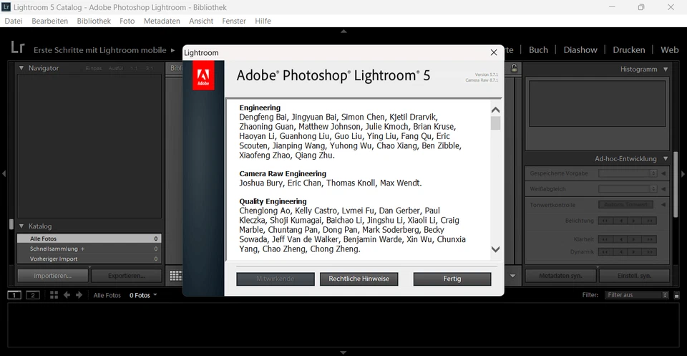Go forward using filmstrip right arrow
The image size is (687, 356).
point(79,295)
